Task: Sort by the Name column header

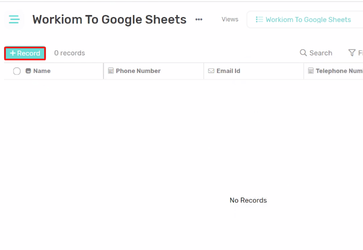Action: pos(42,71)
